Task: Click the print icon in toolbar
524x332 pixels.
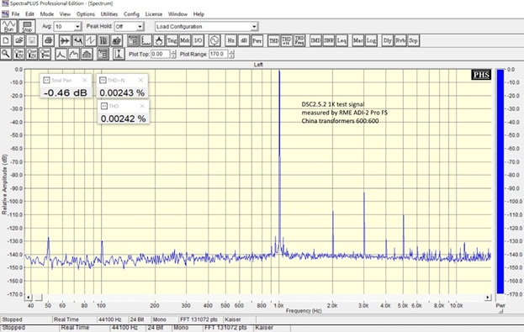Action: click(48, 40)
